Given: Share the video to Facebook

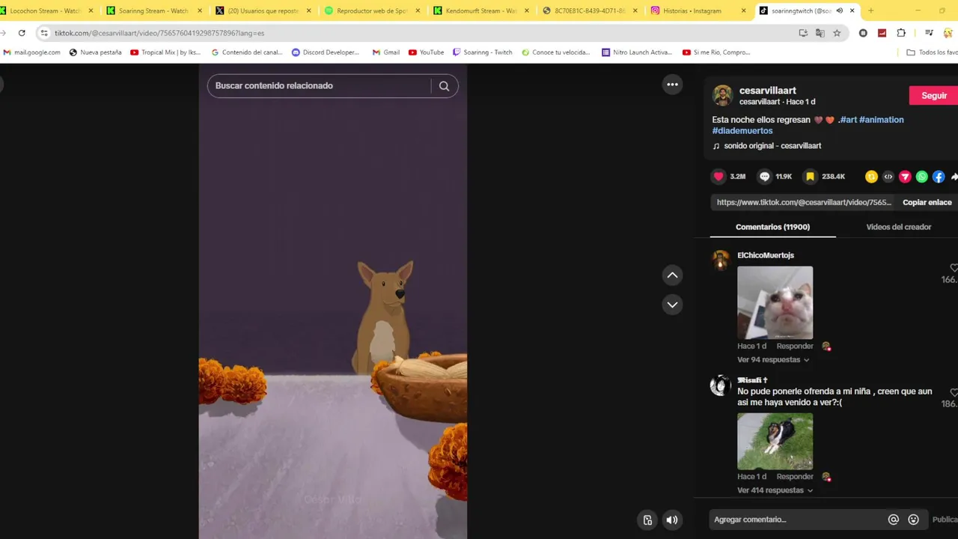Looking at the screenshot, I should 939,177.
